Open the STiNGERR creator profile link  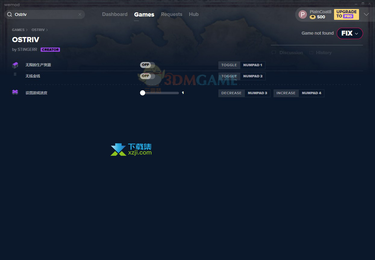click(x=27, y=49)
